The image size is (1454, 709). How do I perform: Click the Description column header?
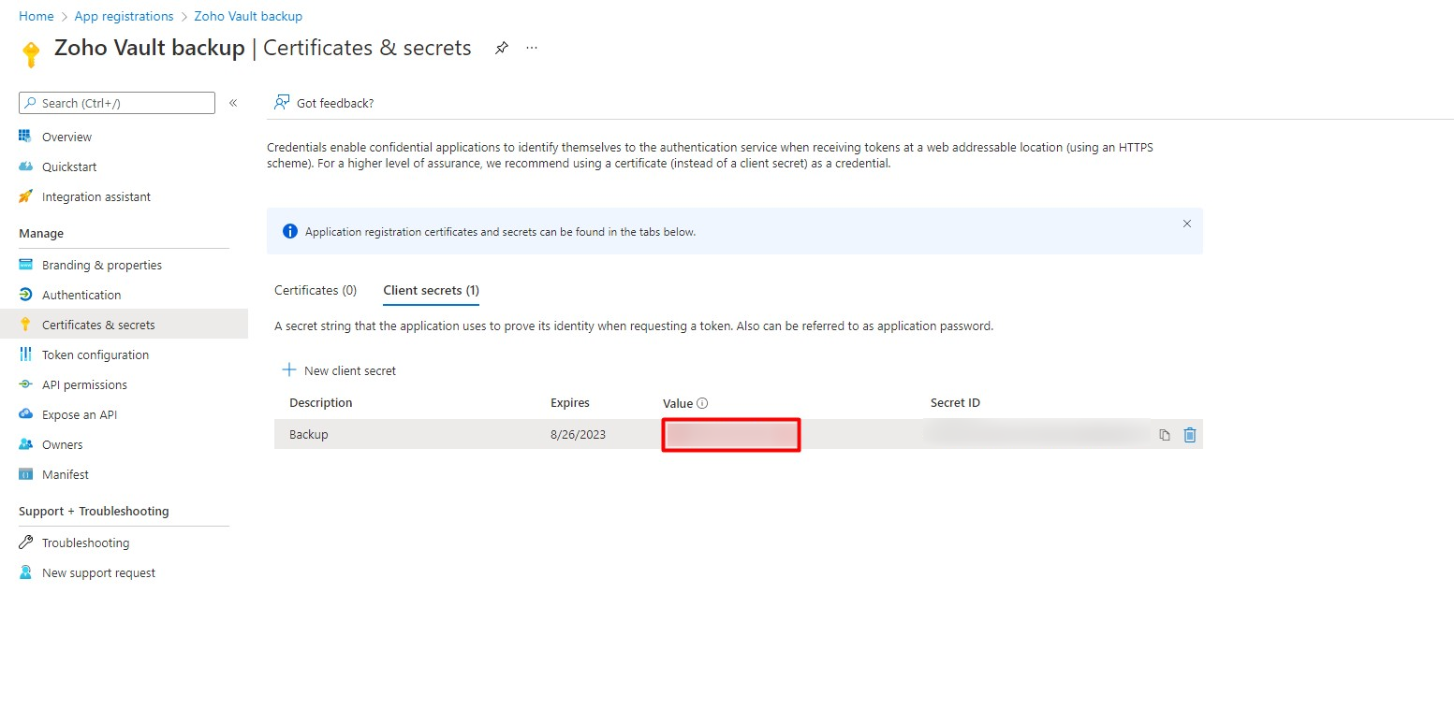point(321,403)
